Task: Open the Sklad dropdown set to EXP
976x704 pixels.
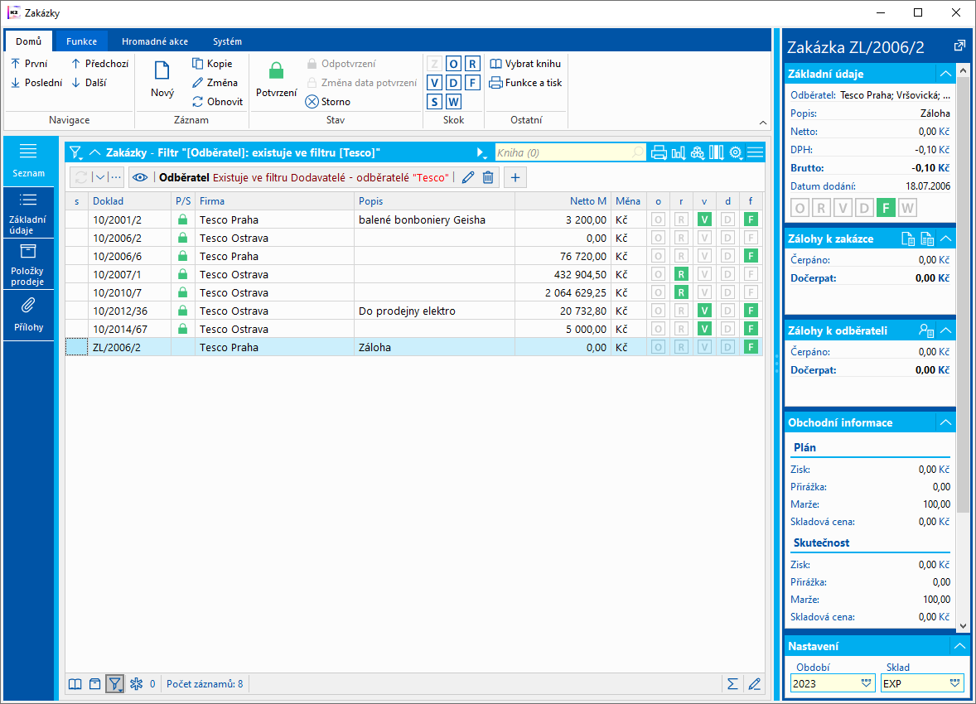Action: click(955, 684)
